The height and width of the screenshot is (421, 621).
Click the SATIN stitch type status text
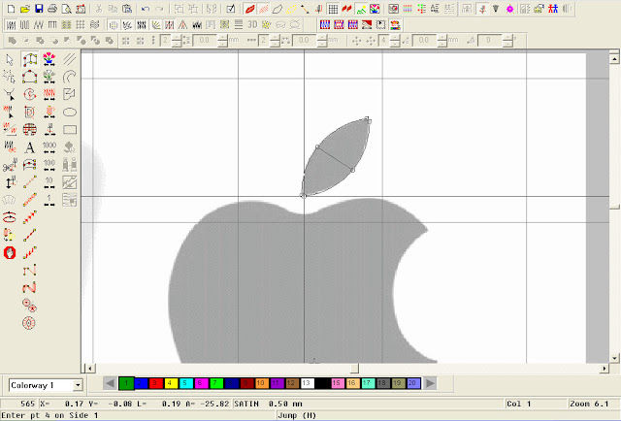coord(246,404)
